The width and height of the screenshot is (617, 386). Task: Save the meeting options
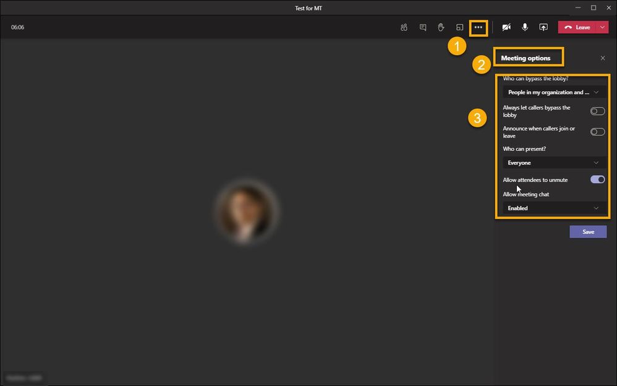point(589,231)
